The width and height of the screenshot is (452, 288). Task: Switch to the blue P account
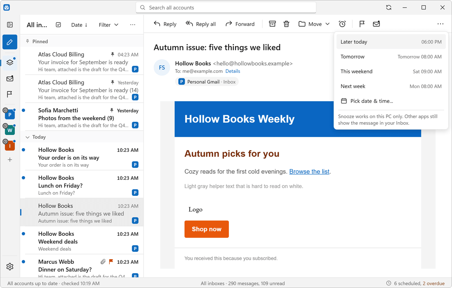coord(10,114)
